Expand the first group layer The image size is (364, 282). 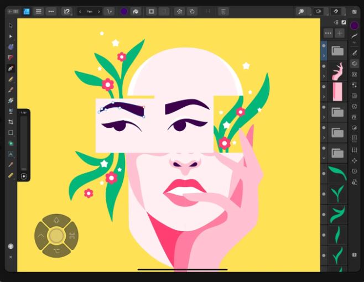pos(324,56)
